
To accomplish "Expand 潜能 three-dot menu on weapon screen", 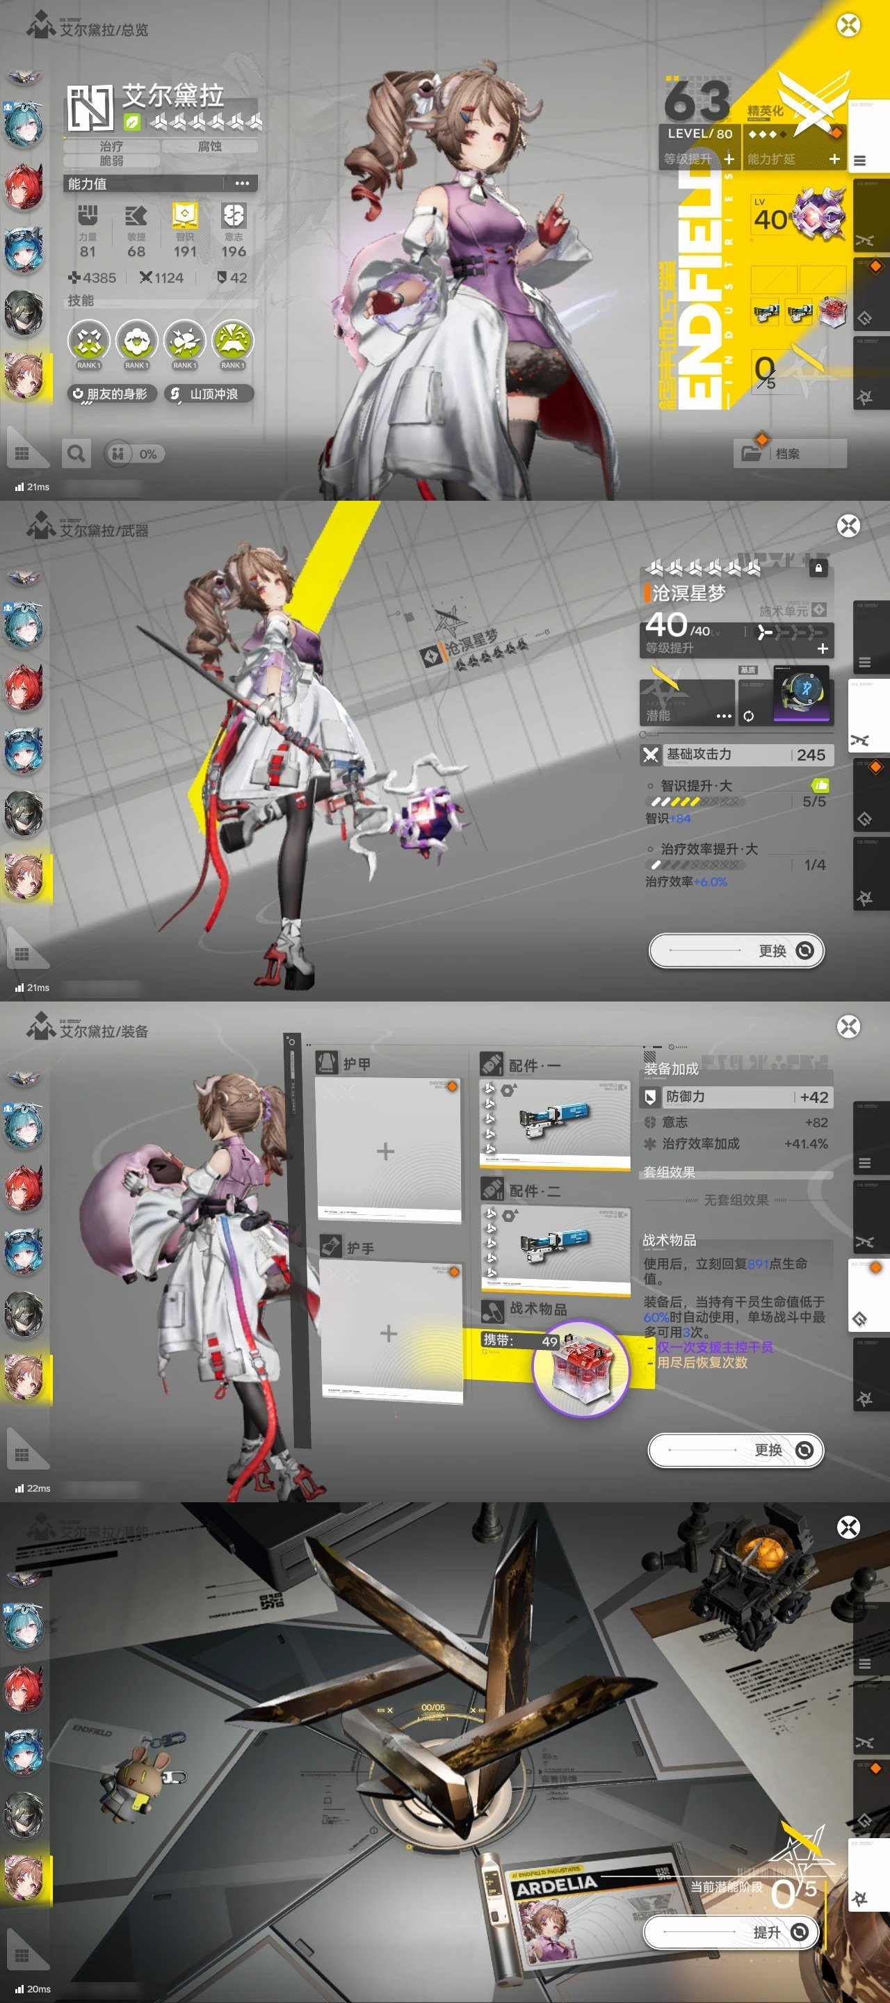I will [x=724, y=716].
